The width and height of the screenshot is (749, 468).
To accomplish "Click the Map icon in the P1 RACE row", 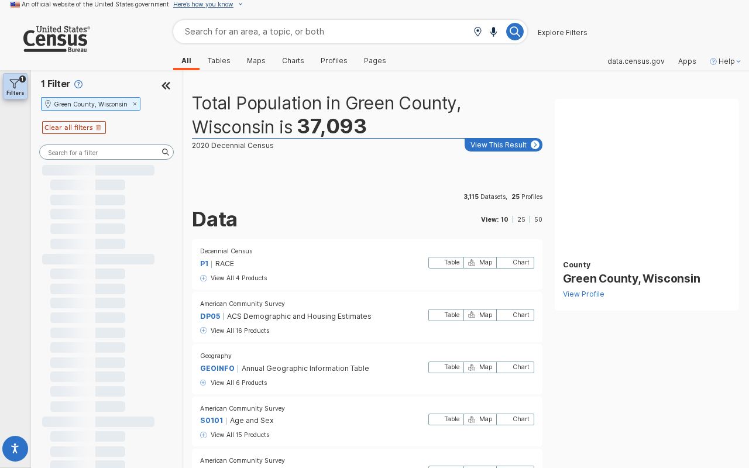I will (472, 263).
